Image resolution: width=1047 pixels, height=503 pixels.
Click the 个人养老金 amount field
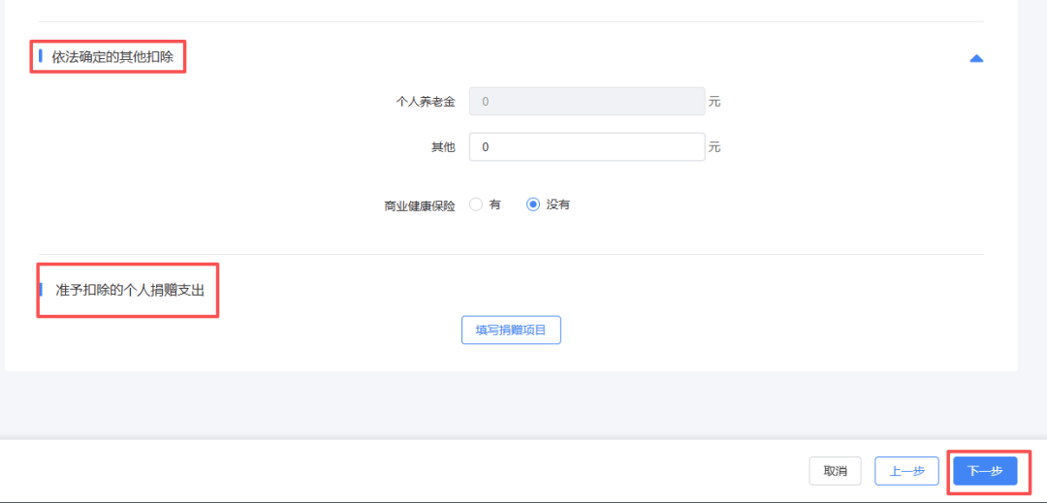tap(587, 102)
